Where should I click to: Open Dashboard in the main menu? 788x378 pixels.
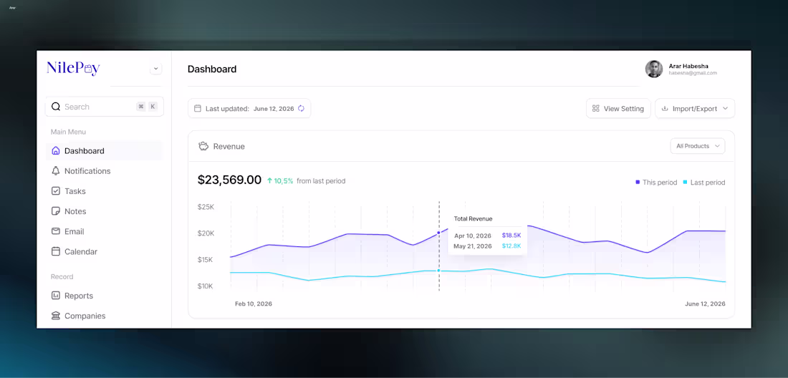pyautogui.click(x=105, y=150)
